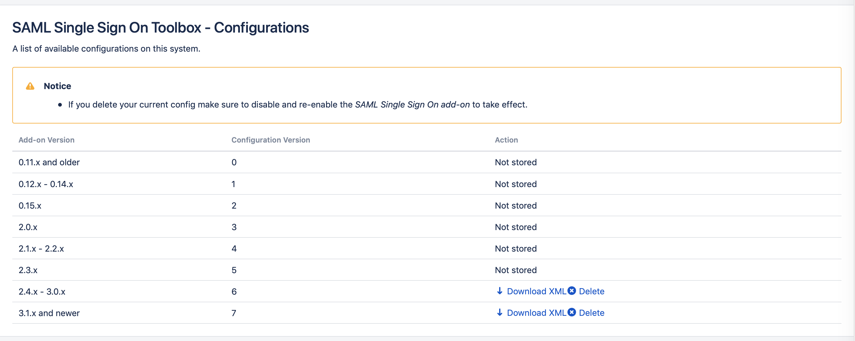Click the Action column header
Screen dimensions: 855x341
coord(506,140)
